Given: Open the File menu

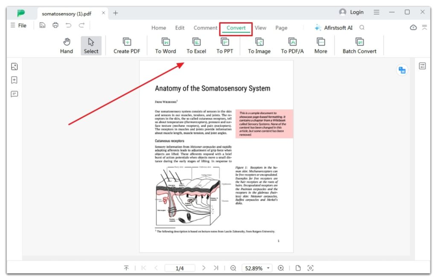Looking at the screenshot, I should [x=18, y=25].
